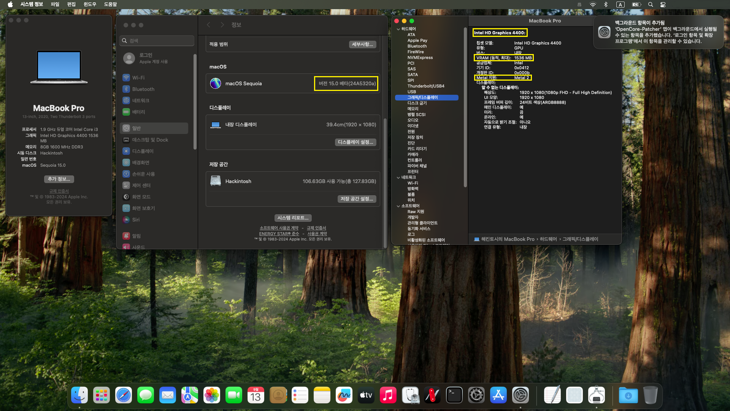Collapse the 소프트웨어 section in System Information
The image size is (730, 411).
398,206
